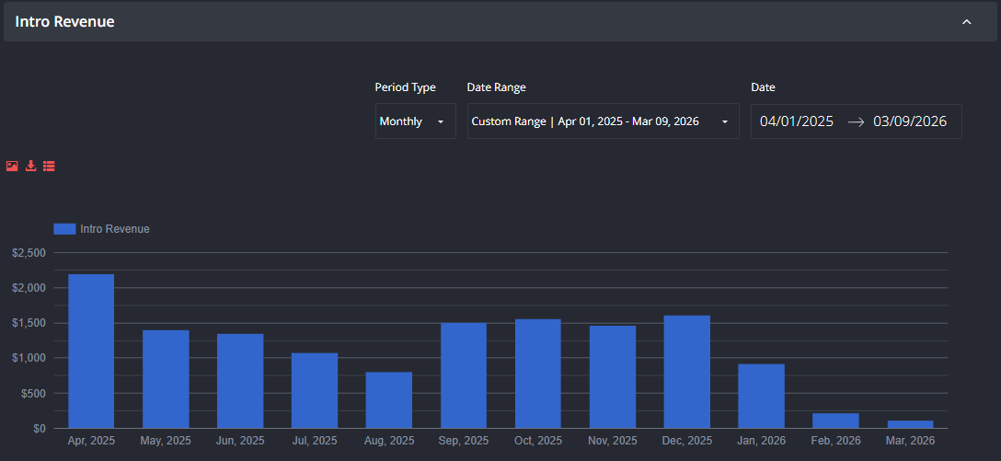Collapse the Intro Revenue panel chevron
The width and height of the screenshot is (1001, 461).
pos(967,22)
